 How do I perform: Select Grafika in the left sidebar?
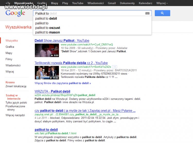10,47
